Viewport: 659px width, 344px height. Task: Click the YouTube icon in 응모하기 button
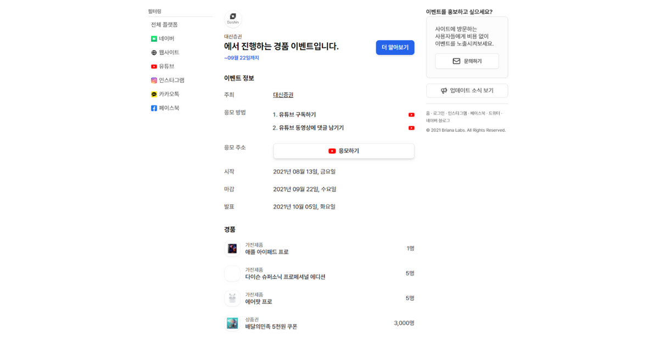pyautogui.click(x=332, y=151)
